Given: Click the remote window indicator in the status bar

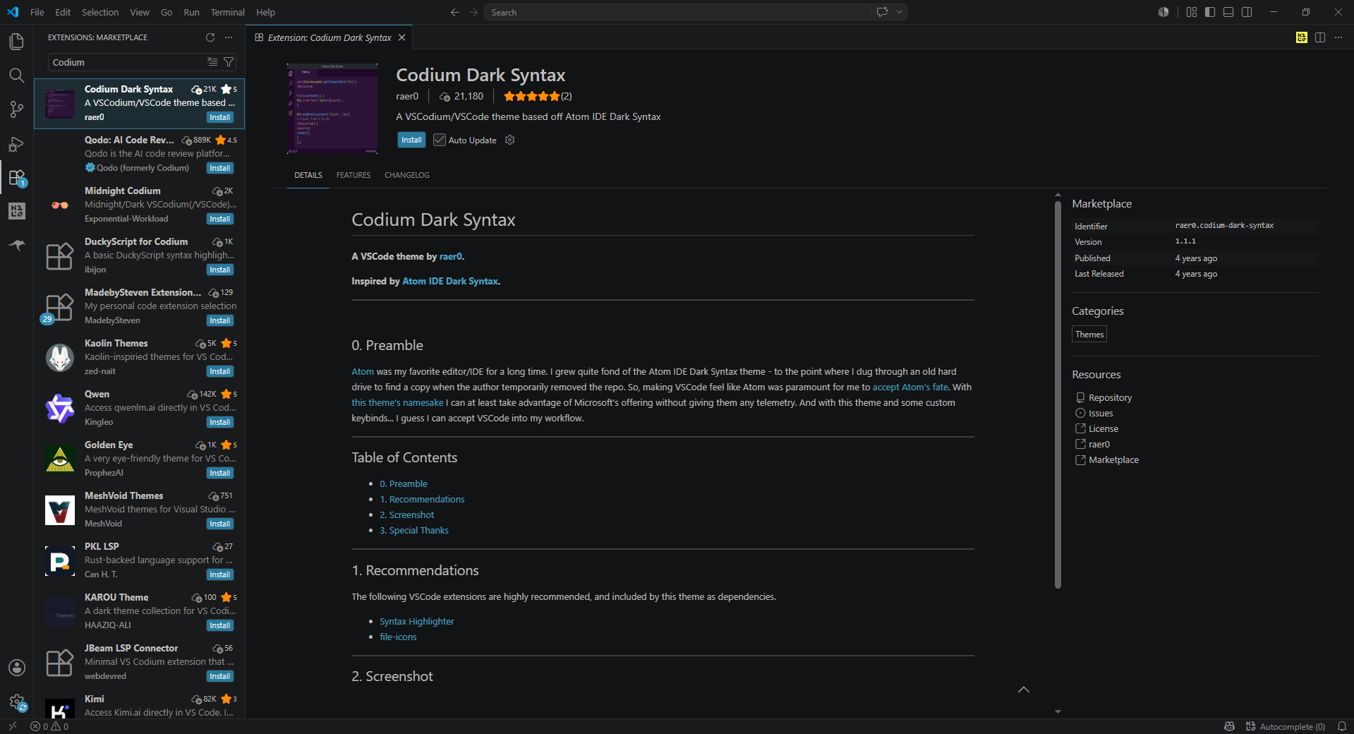Looking at the screenshot, I should click(x=12, y=726).
